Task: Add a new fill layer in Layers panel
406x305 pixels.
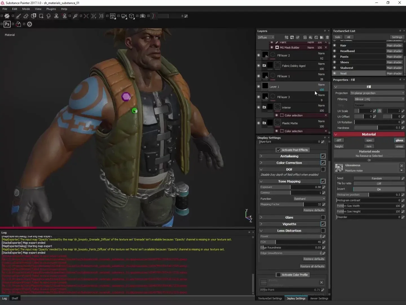Action: tap(310, 37)
